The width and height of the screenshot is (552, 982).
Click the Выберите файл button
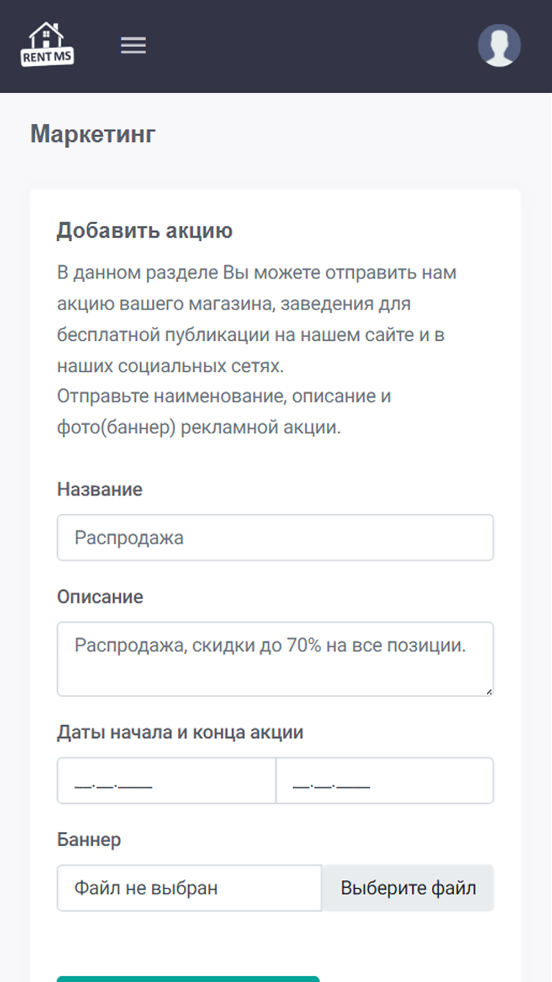coord(408,888)
